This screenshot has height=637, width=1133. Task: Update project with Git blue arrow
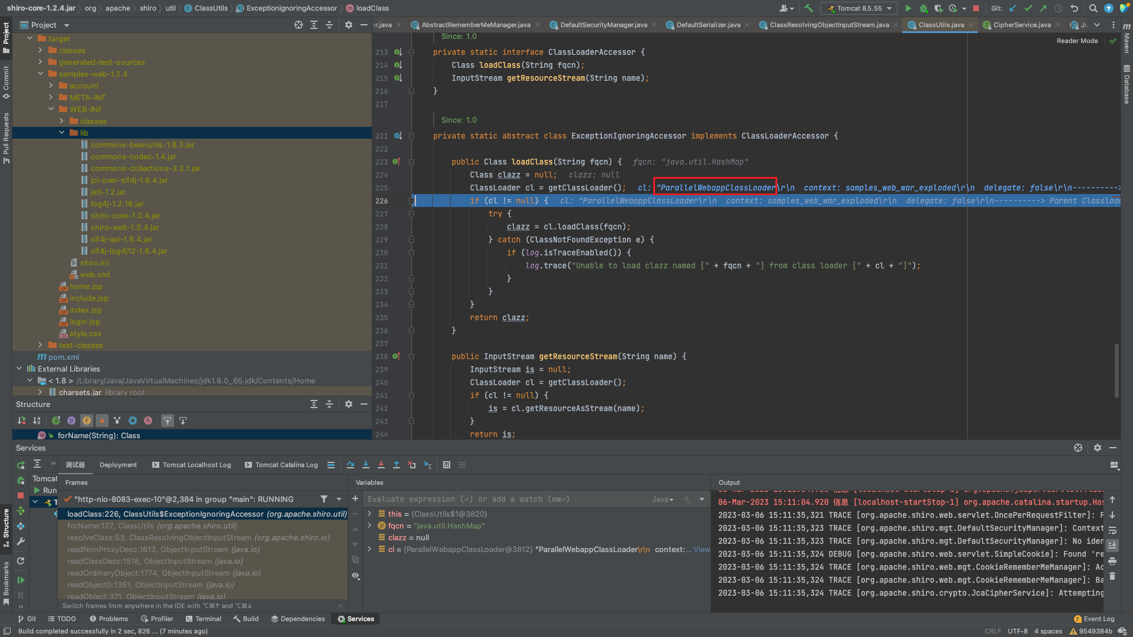(1013, 8)
